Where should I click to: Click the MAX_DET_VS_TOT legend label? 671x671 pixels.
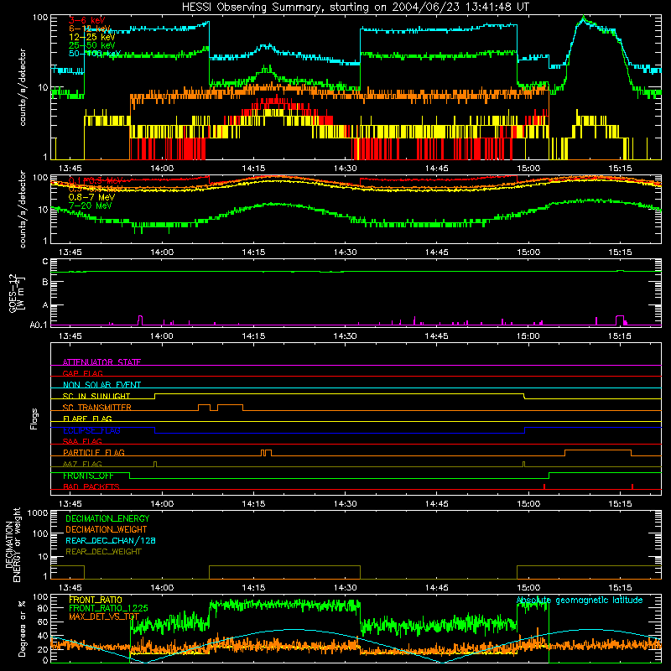[104, 616]
